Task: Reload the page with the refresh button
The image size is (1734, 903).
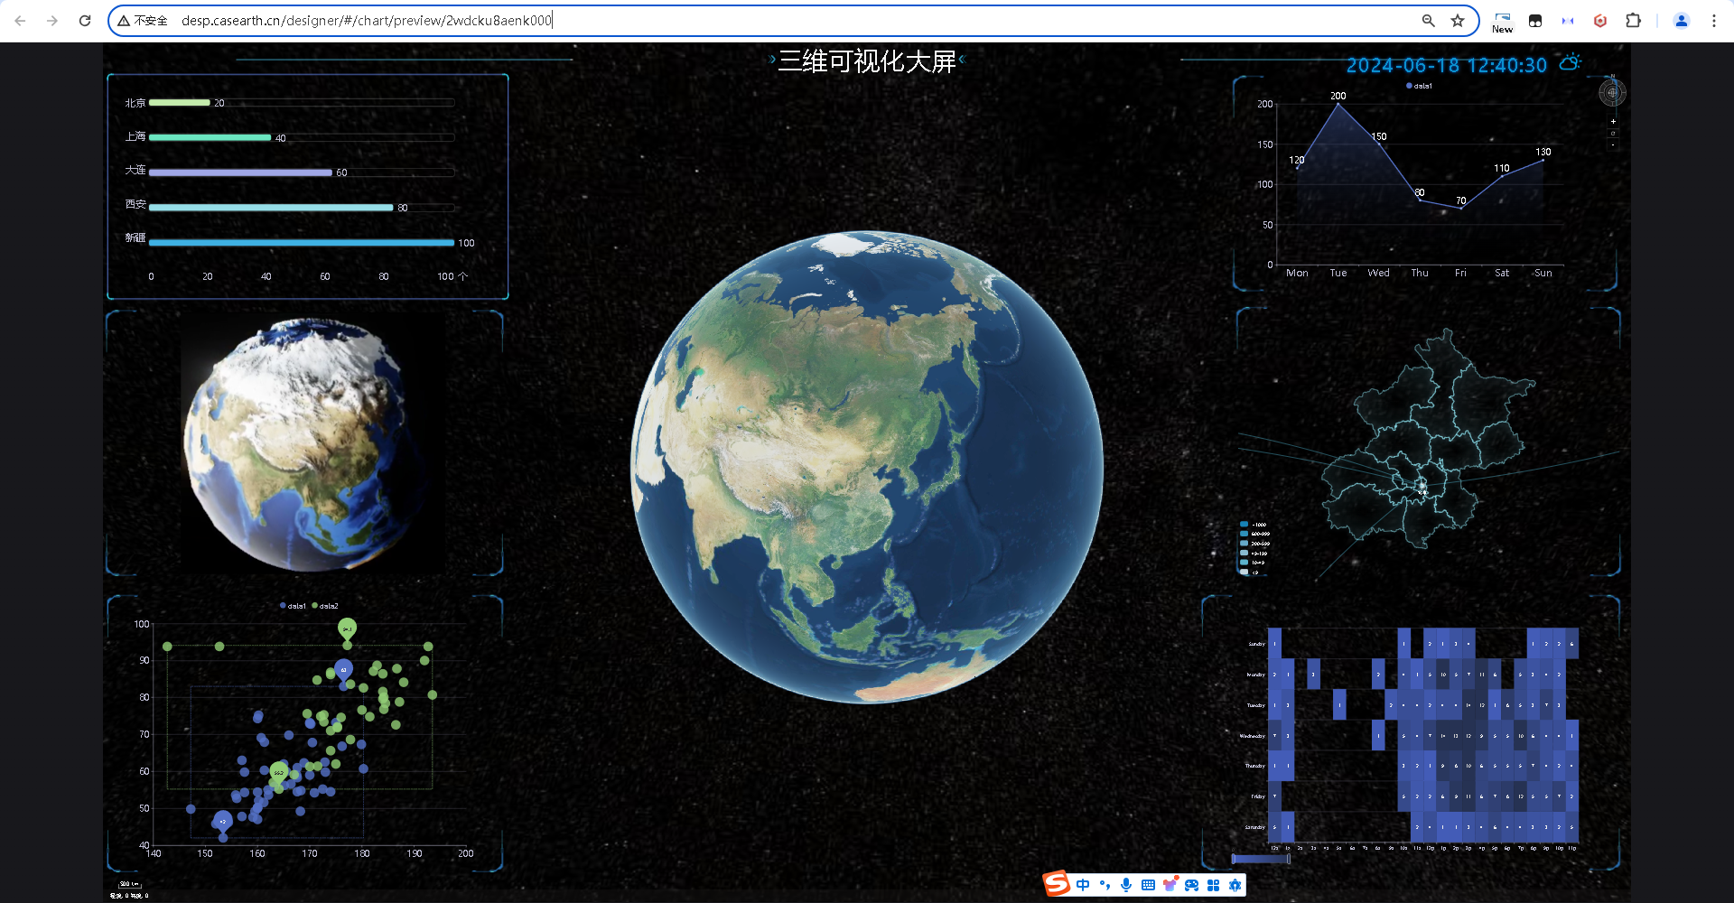Action: pos(85,21)
